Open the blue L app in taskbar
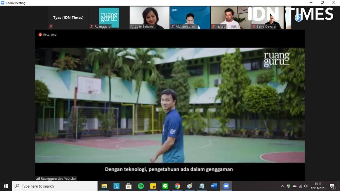This screenshot has height=191, width=340. pyautogui.click(x=116, y=186)
